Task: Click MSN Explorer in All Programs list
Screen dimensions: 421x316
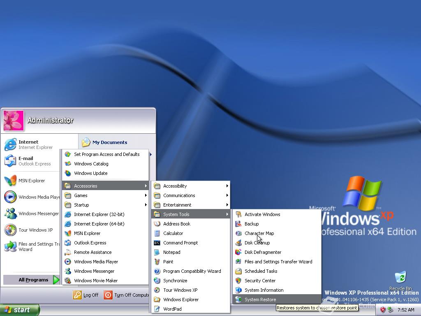Action: click(106, 233)
